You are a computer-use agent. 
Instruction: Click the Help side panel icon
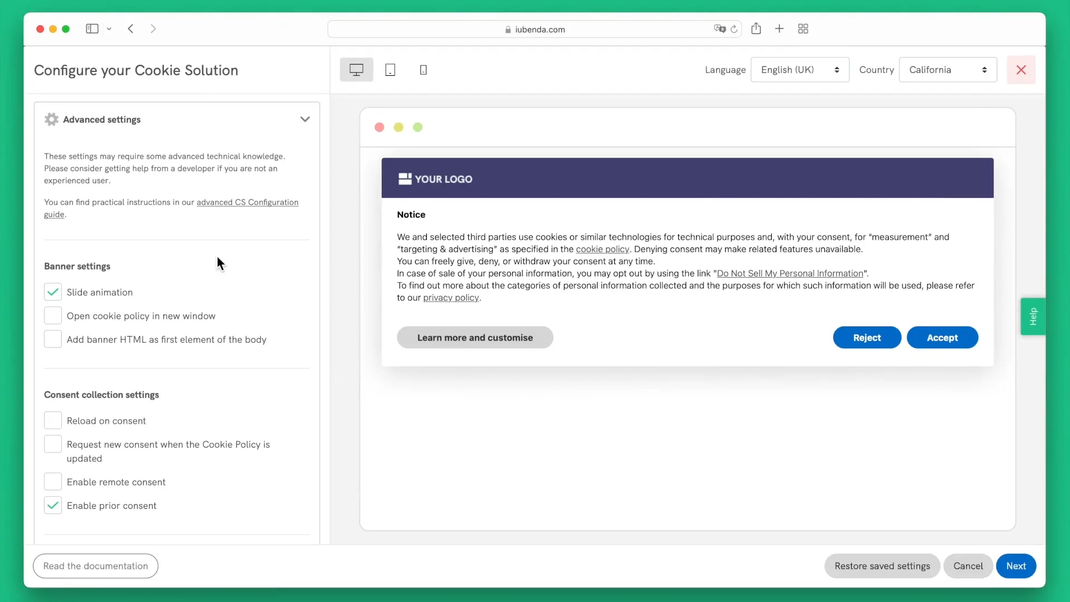[x=1033, y=316]
